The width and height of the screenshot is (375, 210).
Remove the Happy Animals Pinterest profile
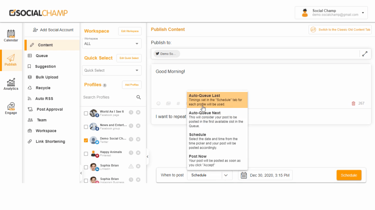click(x=138, y=153)
